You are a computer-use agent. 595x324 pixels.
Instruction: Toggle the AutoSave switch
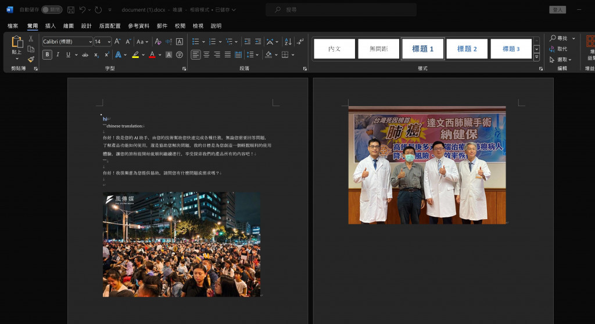pyautogui.click(x=52, y=10)
